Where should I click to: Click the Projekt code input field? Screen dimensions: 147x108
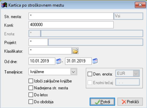(38, 42)
